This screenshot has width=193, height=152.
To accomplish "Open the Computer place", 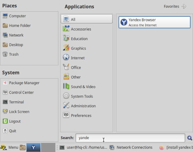I will pos(17,16).
